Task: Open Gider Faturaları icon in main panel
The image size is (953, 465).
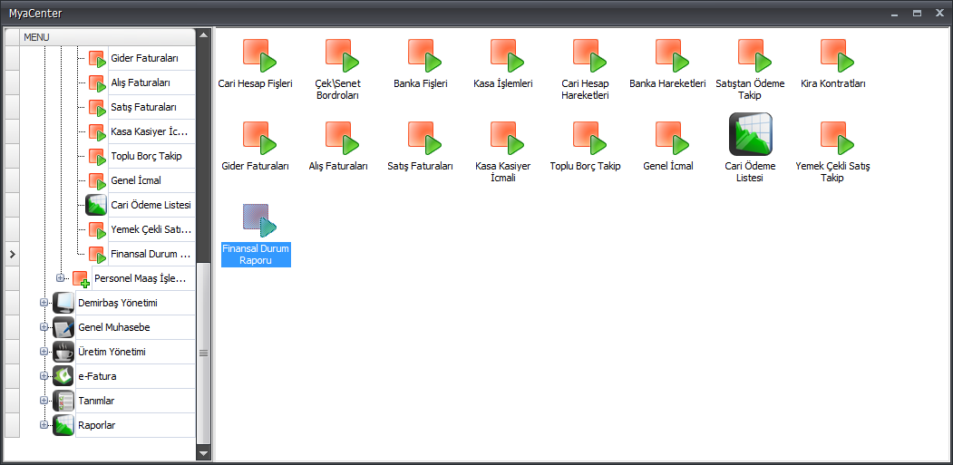Action: (259, 139)
